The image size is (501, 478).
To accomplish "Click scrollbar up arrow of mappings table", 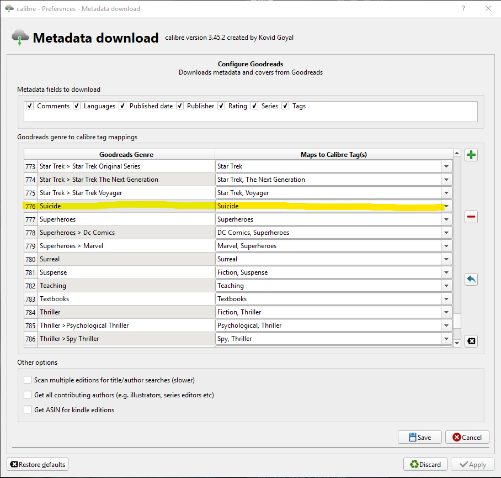I will [x=457, y=154].
